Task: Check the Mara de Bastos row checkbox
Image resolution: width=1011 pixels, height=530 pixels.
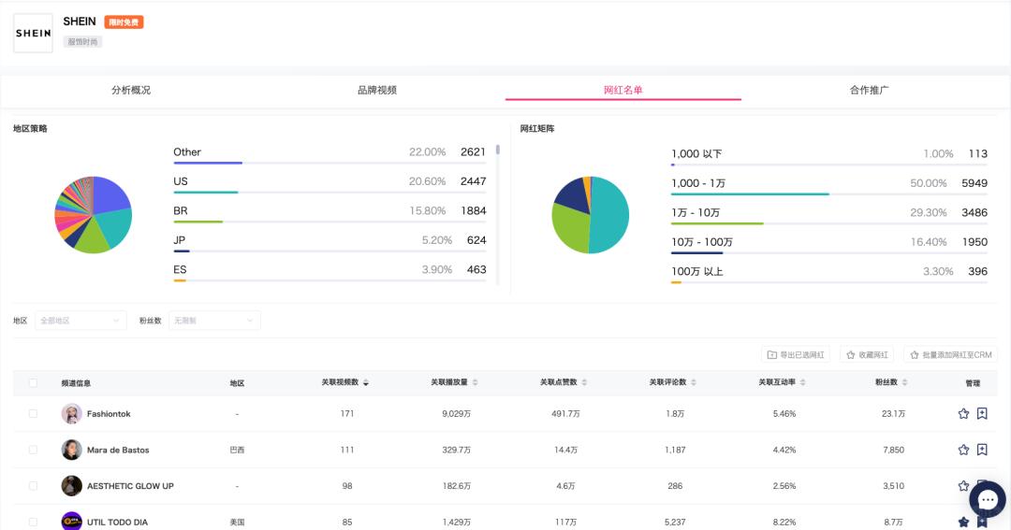Action: (x=33, y=450)
